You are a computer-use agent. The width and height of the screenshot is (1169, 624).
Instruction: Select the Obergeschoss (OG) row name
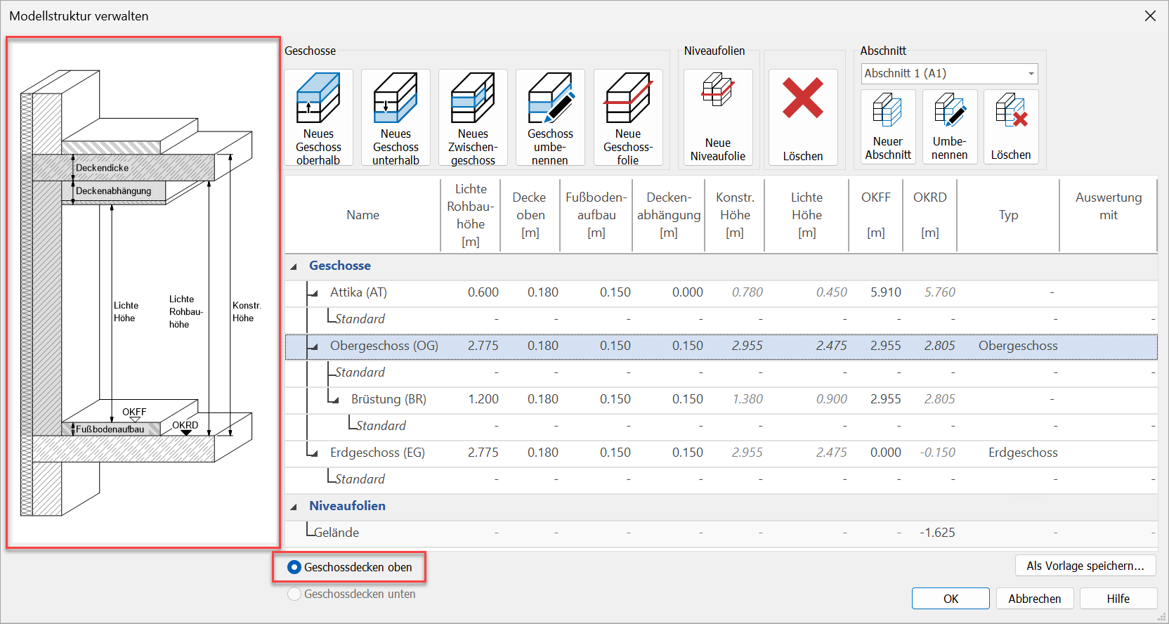click(x=384, y=346)
